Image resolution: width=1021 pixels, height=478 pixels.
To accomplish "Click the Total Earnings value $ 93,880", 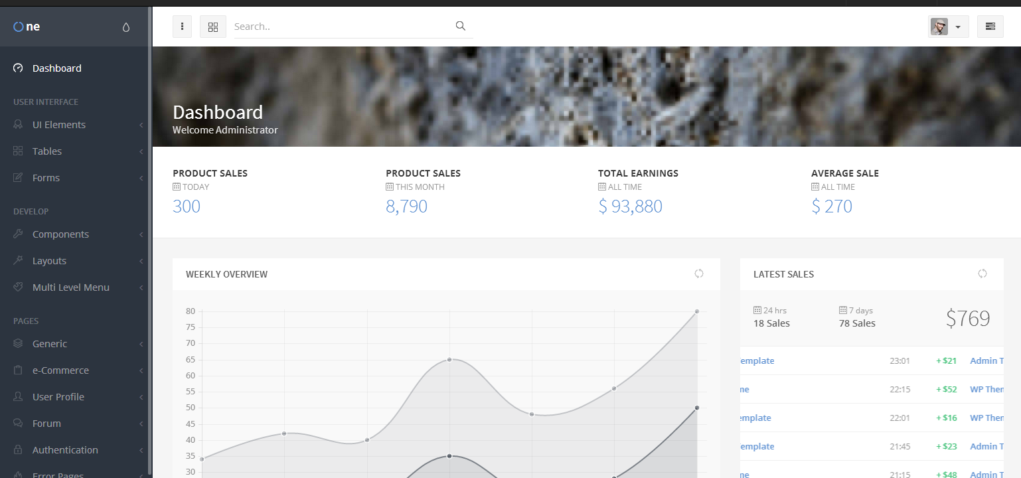I will 631,206.
